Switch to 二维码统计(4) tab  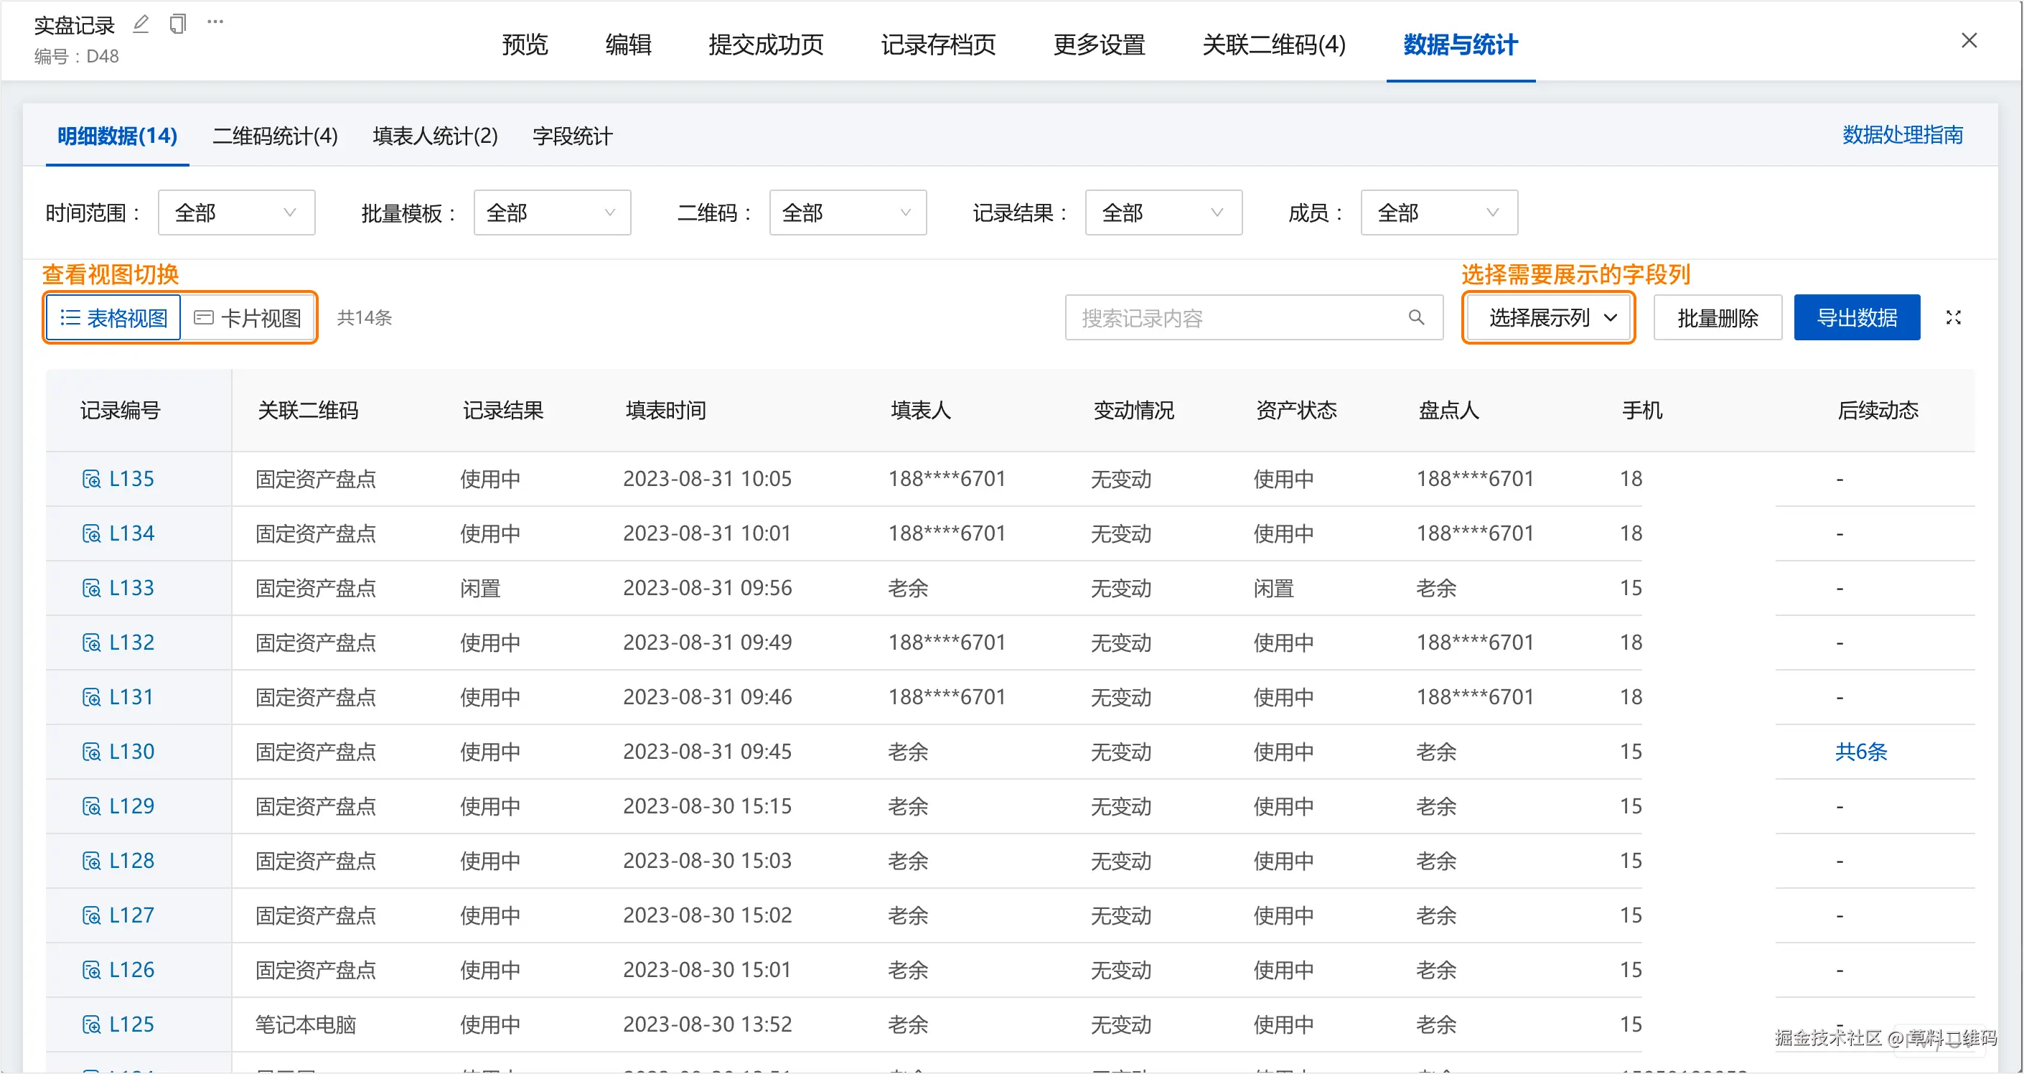coord(275,136)
